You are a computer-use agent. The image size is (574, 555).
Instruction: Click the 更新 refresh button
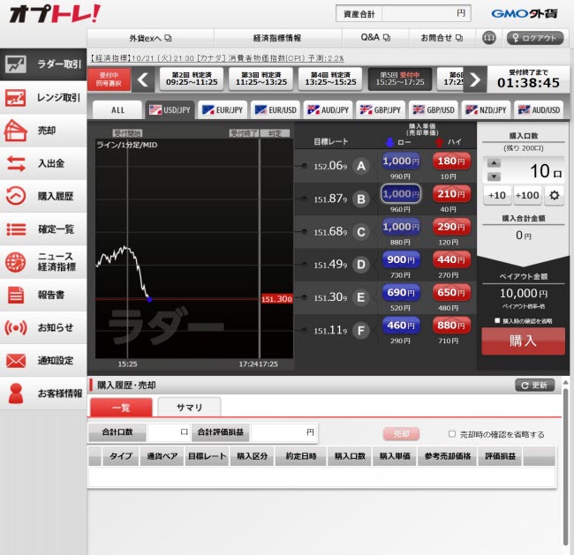536,386
